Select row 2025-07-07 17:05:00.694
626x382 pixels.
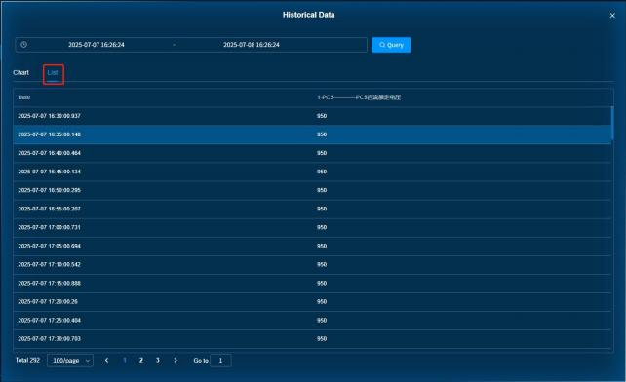pos(312,246)
